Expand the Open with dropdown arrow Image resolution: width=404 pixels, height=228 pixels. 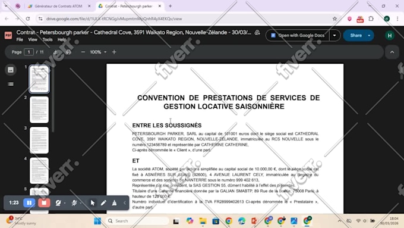click(x=334, y=35)
